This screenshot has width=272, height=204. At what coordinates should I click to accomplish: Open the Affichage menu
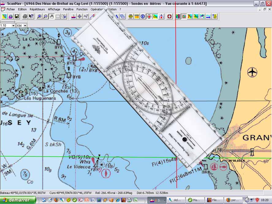point(54,10)
